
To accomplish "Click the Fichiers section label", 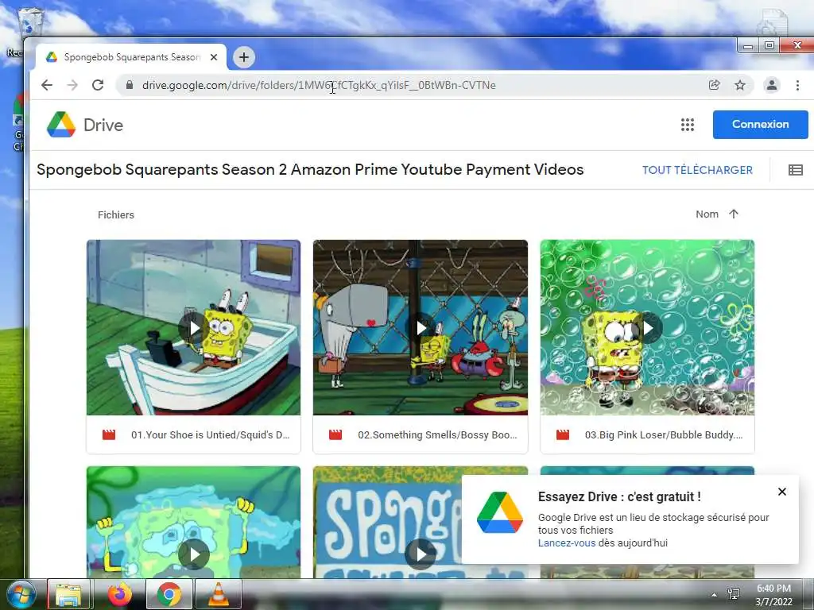I will (116, 214).
